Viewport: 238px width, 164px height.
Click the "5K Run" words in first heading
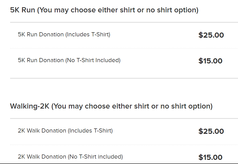[23, 10]
